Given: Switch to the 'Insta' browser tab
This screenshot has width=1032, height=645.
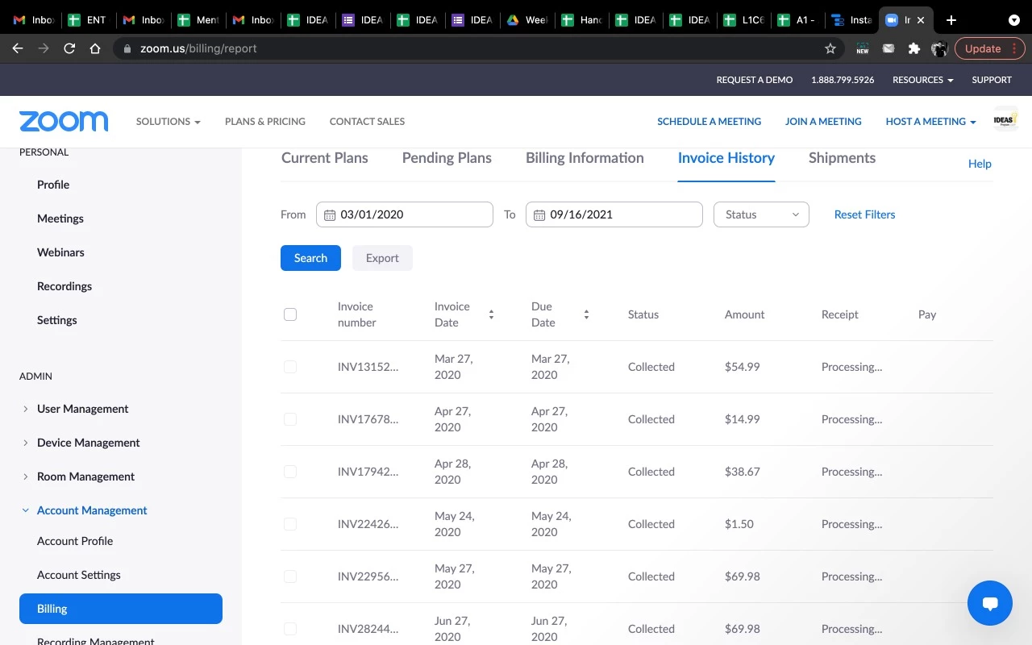Looking at the screenshot, I should 852,20.
